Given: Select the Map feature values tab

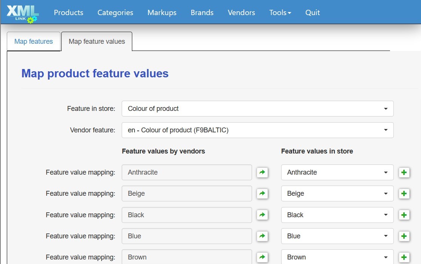Looking at the screenshot, I should point(97,41).
